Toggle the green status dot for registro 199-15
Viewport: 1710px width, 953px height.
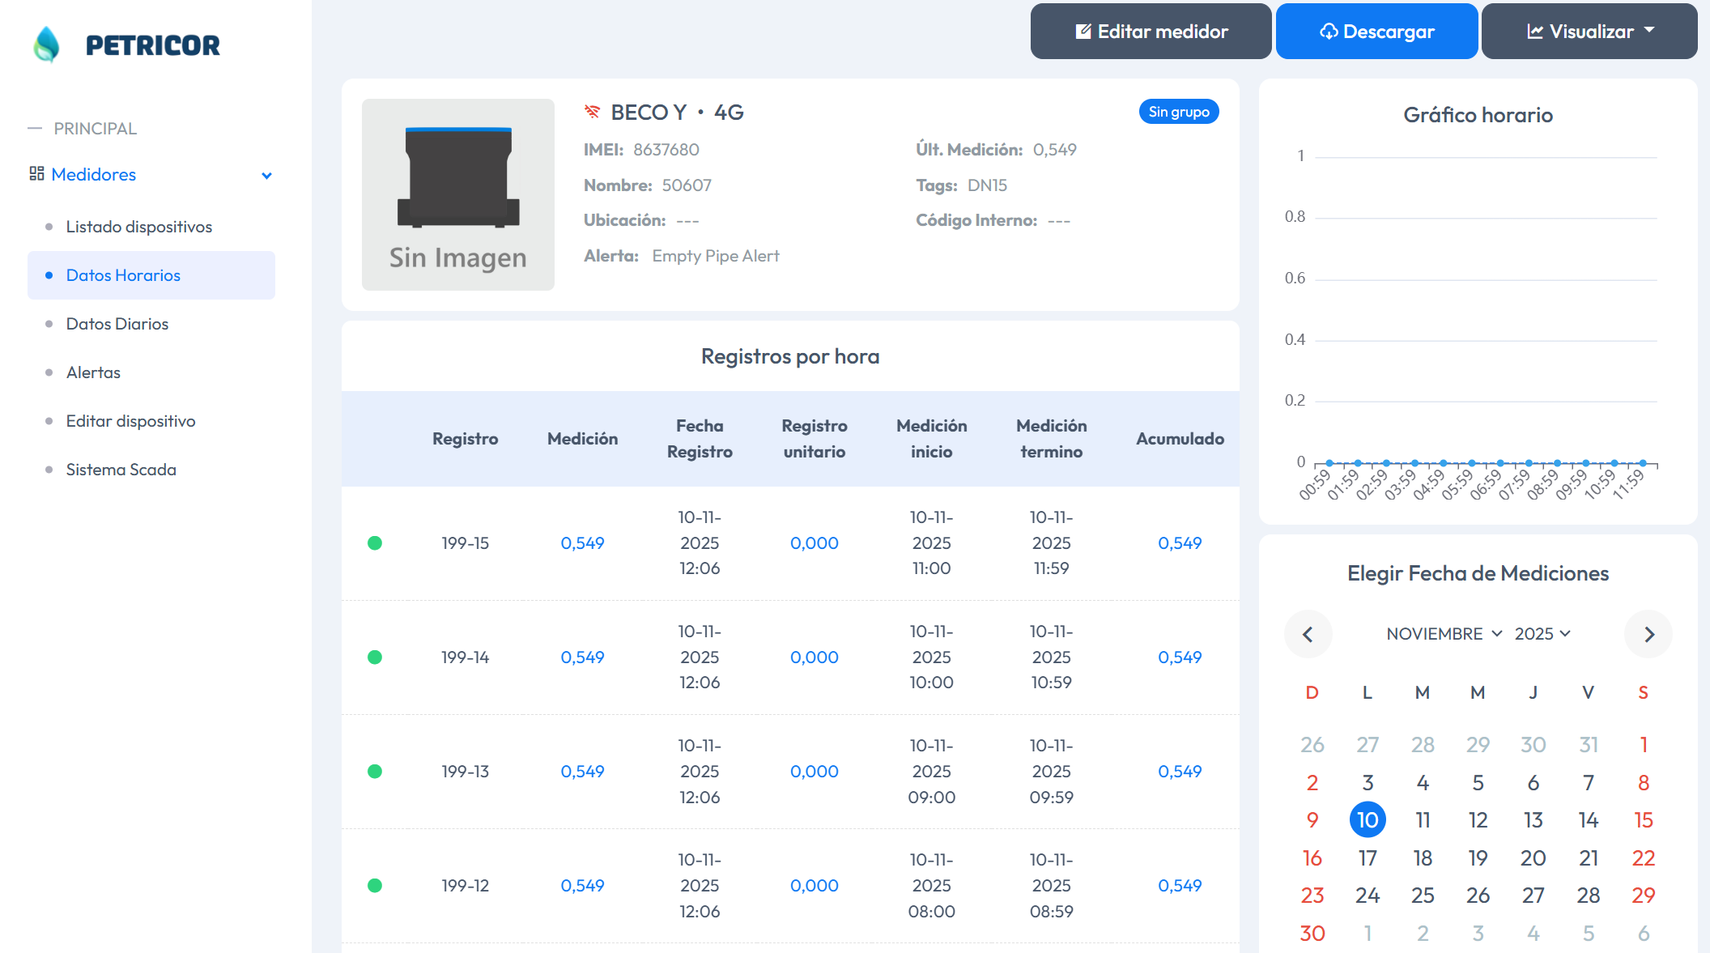[375, 543]
